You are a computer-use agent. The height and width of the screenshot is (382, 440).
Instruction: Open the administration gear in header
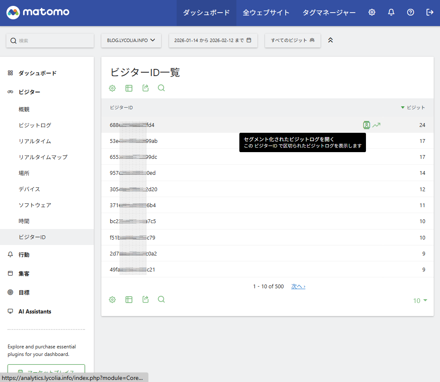pyautogui.click(x=372, y=13)
